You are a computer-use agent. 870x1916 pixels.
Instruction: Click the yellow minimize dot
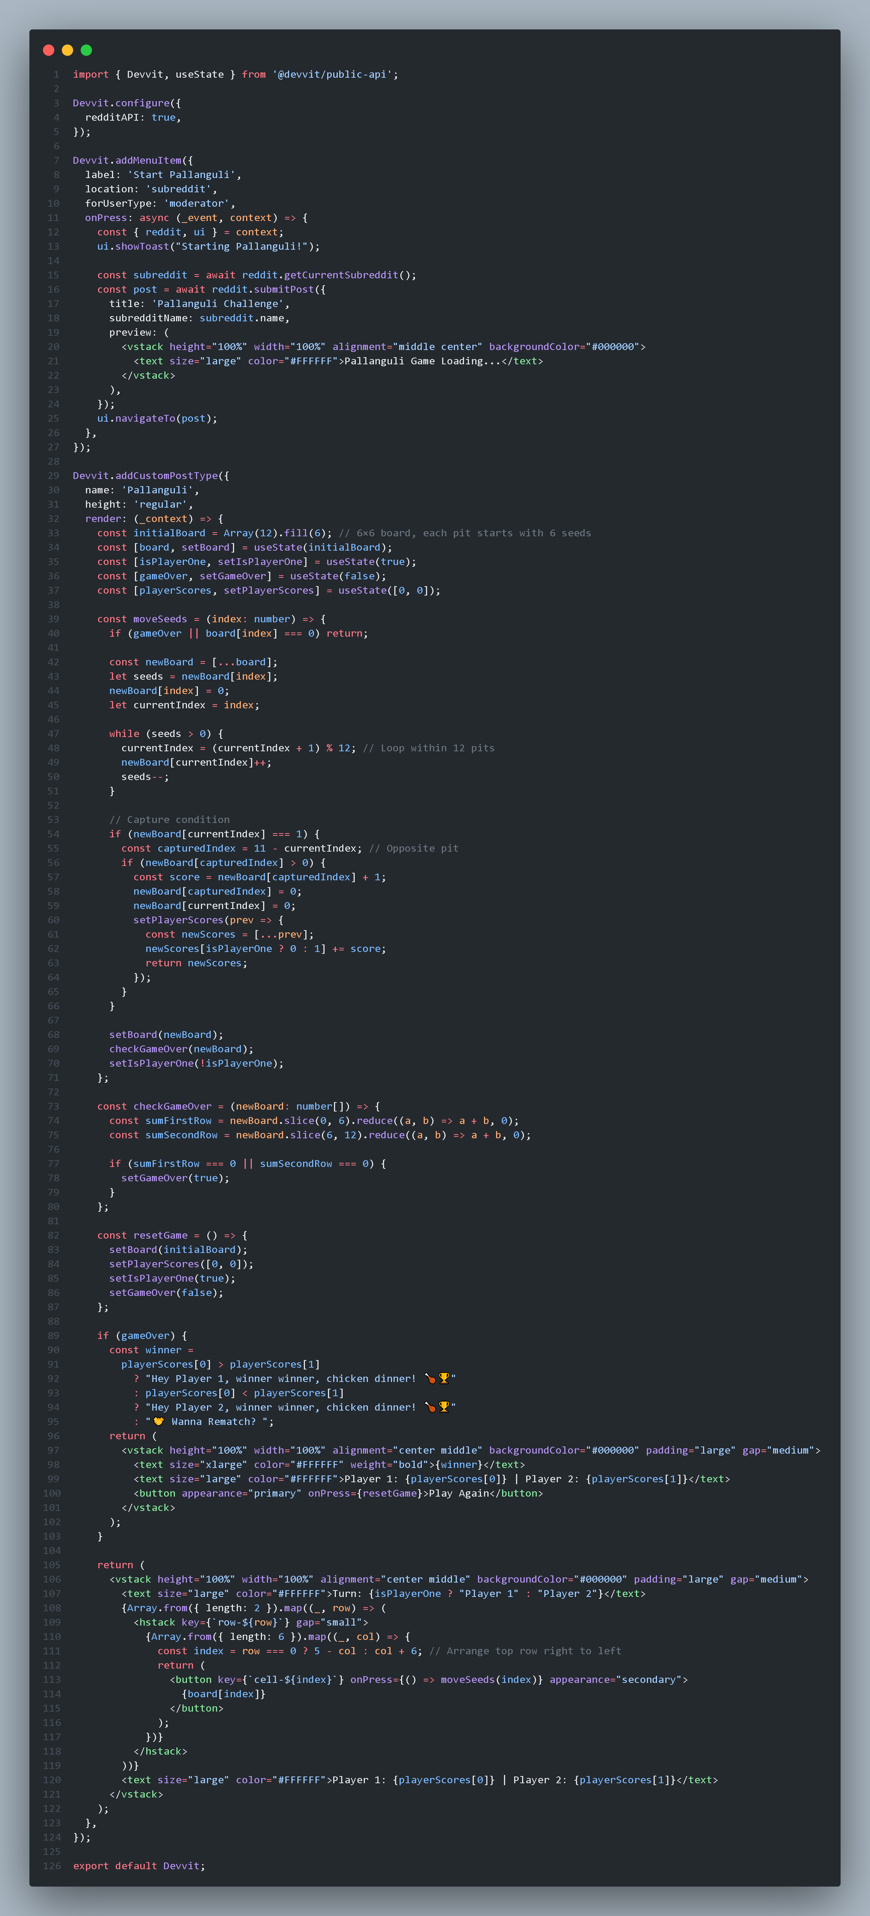coord(67,50)
